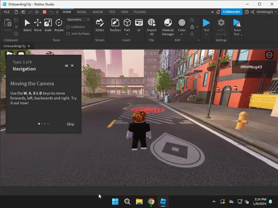Screen dimensions: 278x208
Task: Click the Share icon beside username
Action: pyautogui.click(x=252, y=12)
